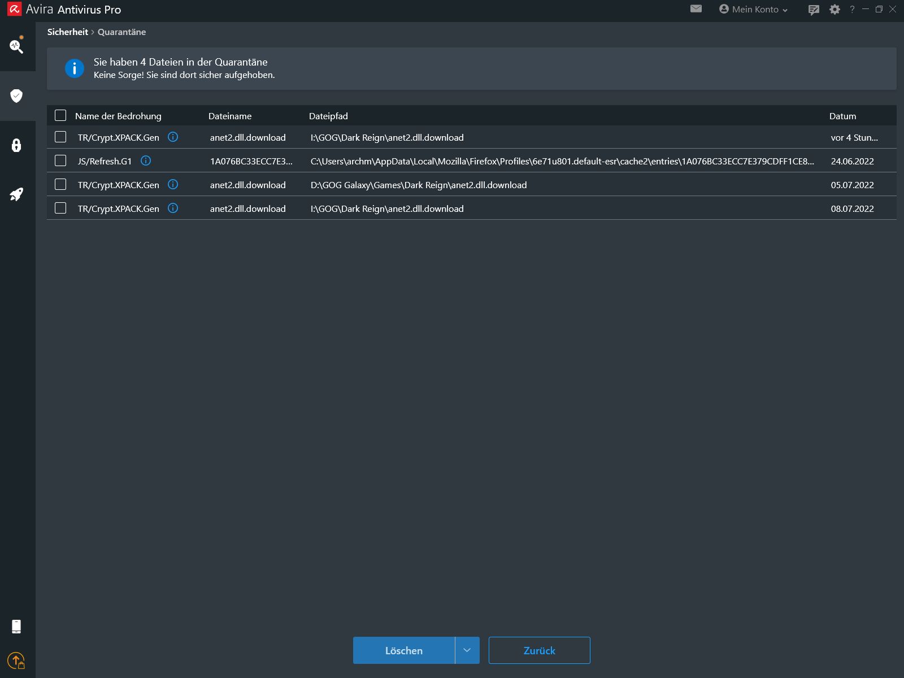Minimize the Avira window
The height and width of the screenshot is (678, 904).
(866, 9)
